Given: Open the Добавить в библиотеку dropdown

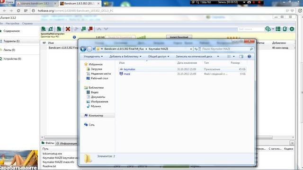Looking at the screenshot, I should [125, 57].
